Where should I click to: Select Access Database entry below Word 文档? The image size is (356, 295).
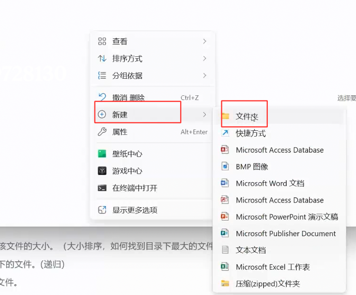point(280,200)
